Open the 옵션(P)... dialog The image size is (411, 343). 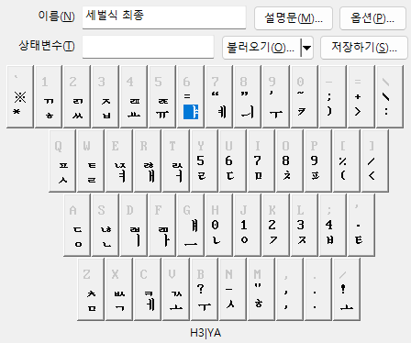[x=372, y=18]
